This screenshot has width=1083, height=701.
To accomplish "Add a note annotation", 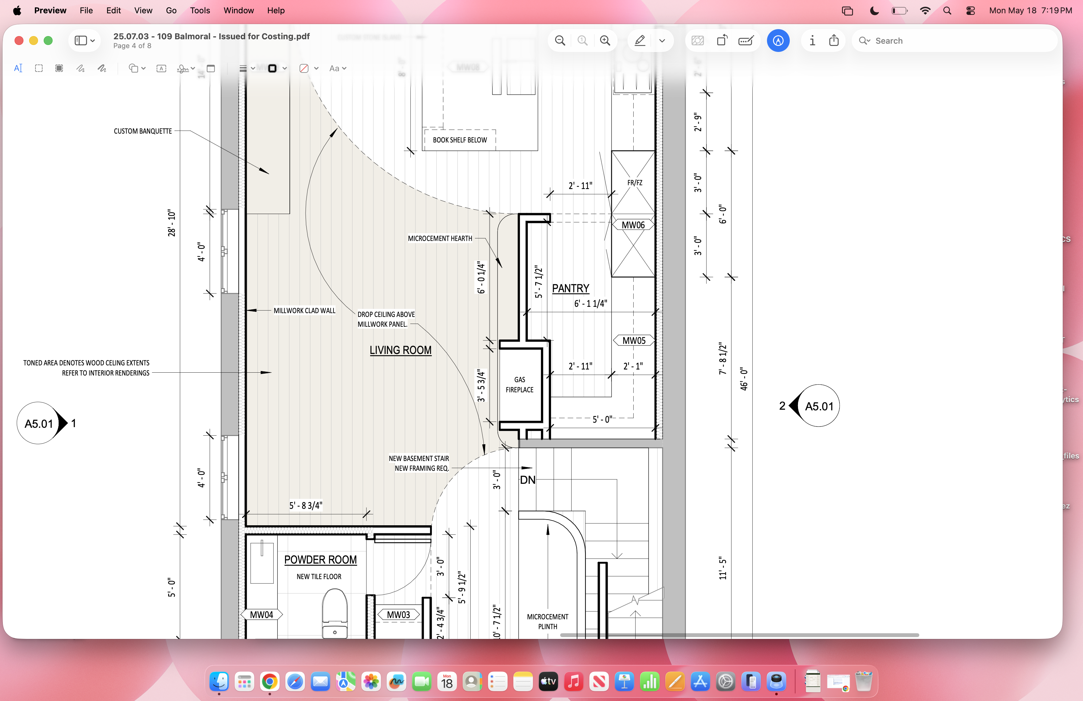I will (211, 68).
